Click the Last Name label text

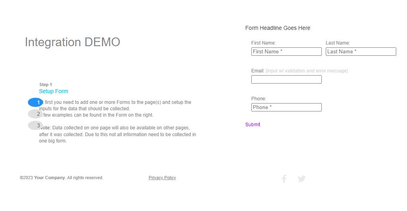coord(338,43)
